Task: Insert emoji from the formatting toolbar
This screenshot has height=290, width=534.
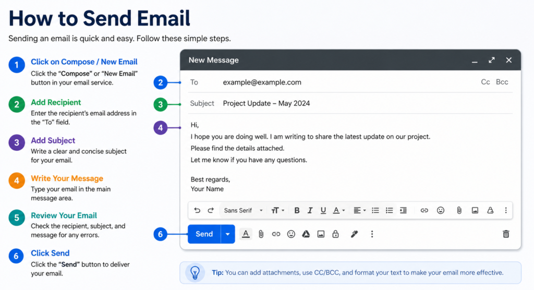Action: coord(441,210)
